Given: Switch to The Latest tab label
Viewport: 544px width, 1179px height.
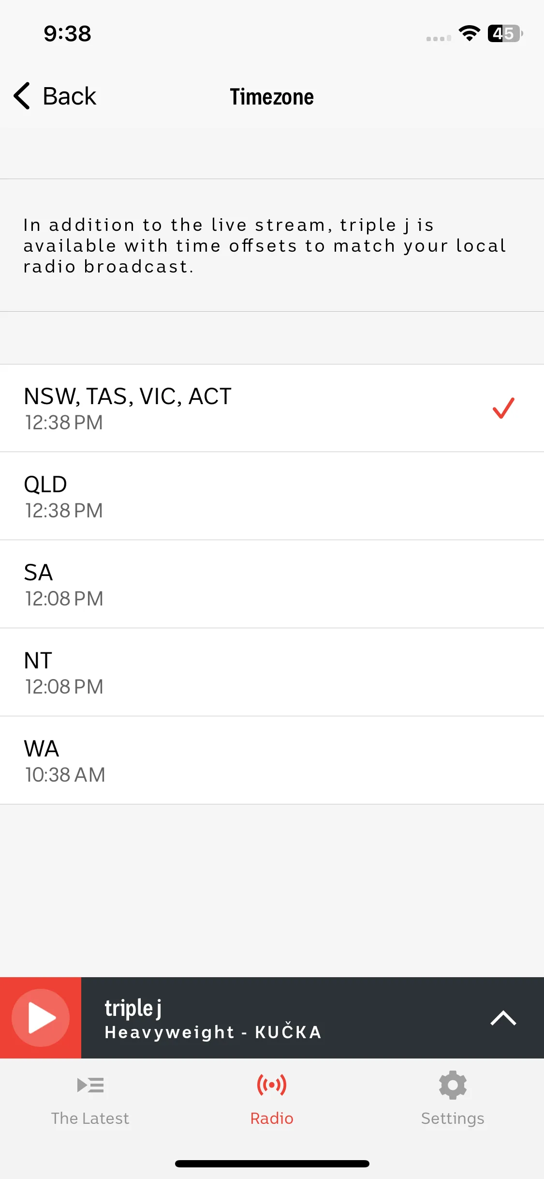Looking at the screenshot, I should (90, 1119).
